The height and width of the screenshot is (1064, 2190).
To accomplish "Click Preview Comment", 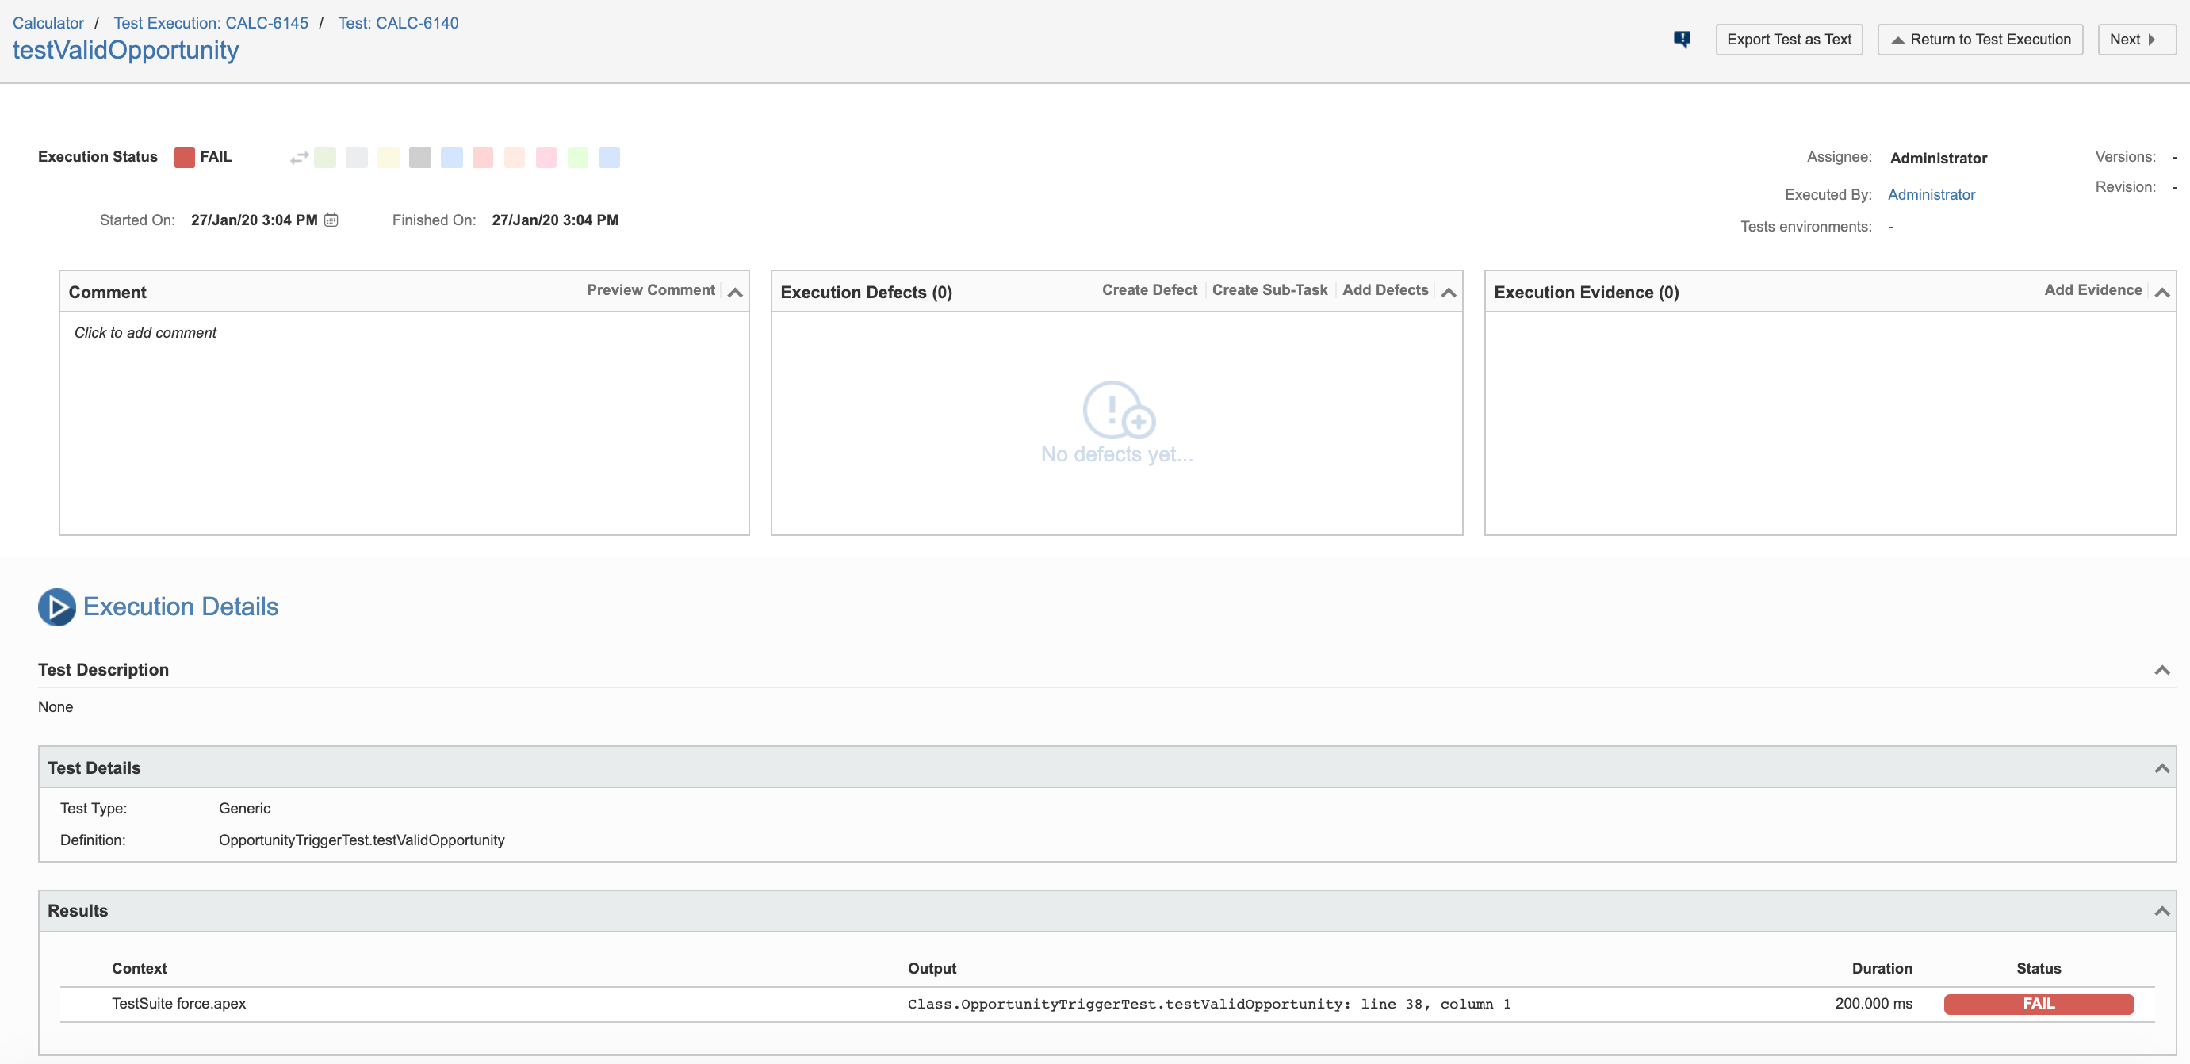I will tap(650, 290).
